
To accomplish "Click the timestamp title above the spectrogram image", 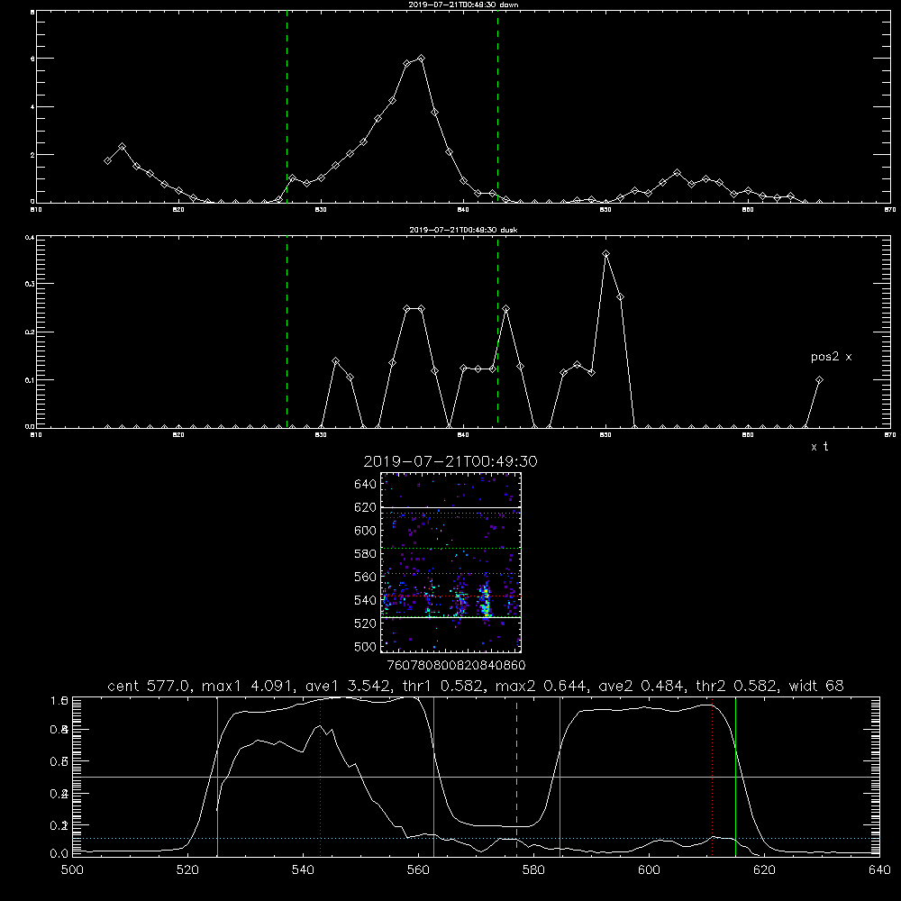I will pyautogui.click(x=450, y=461).
